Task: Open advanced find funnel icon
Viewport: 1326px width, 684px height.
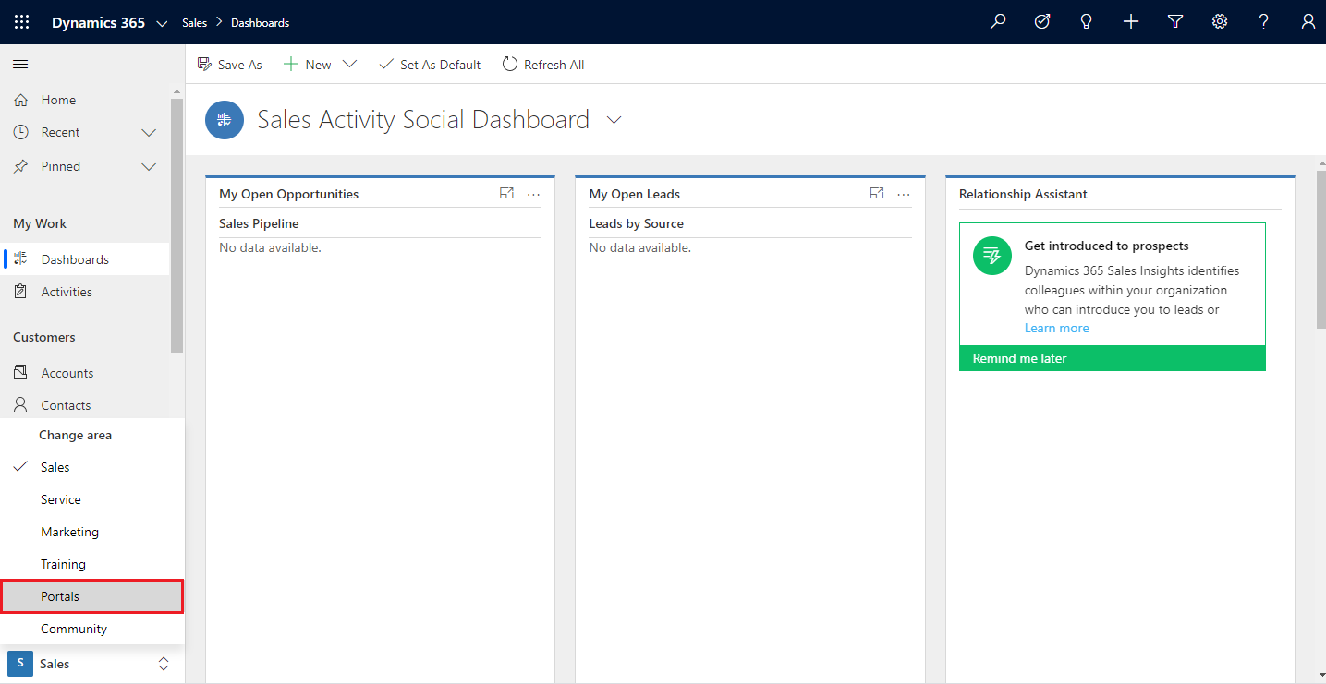Action: [1175, 22]
